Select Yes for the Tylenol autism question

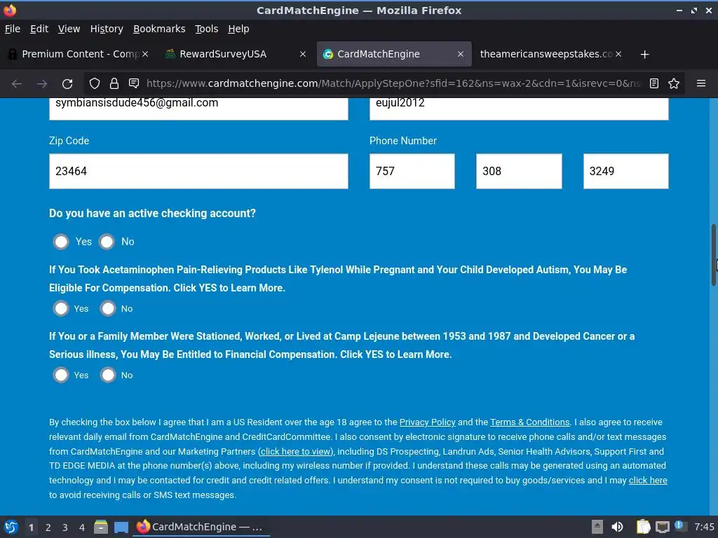tap(61, 308)
